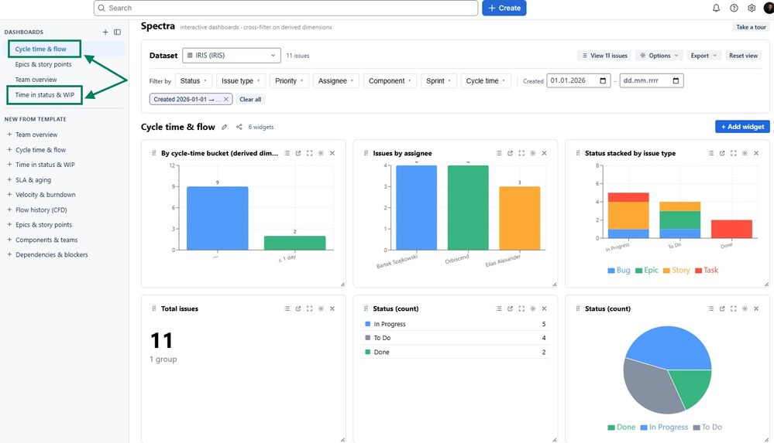Viewport: 774px width, 443px height.
Task: Grab the Issues by assignee drag handle
Action: click(366, 153)
